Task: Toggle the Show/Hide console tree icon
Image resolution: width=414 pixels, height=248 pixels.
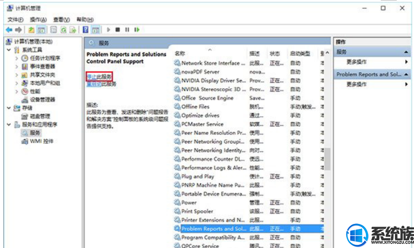Action: tap(41, 30)
